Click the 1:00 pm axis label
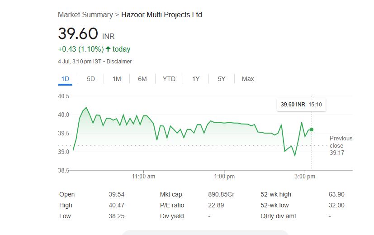374x235 pixels. tap(224, 176)
